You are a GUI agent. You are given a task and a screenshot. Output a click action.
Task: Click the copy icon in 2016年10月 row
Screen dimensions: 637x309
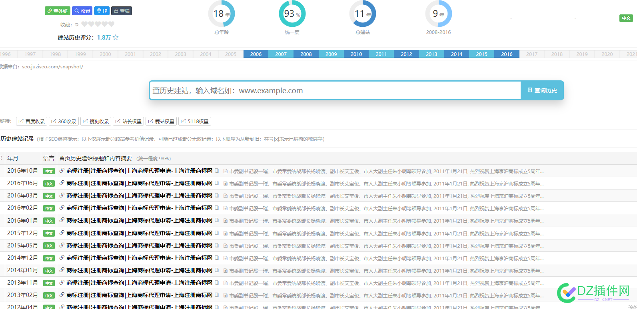[x=217, y=171]
